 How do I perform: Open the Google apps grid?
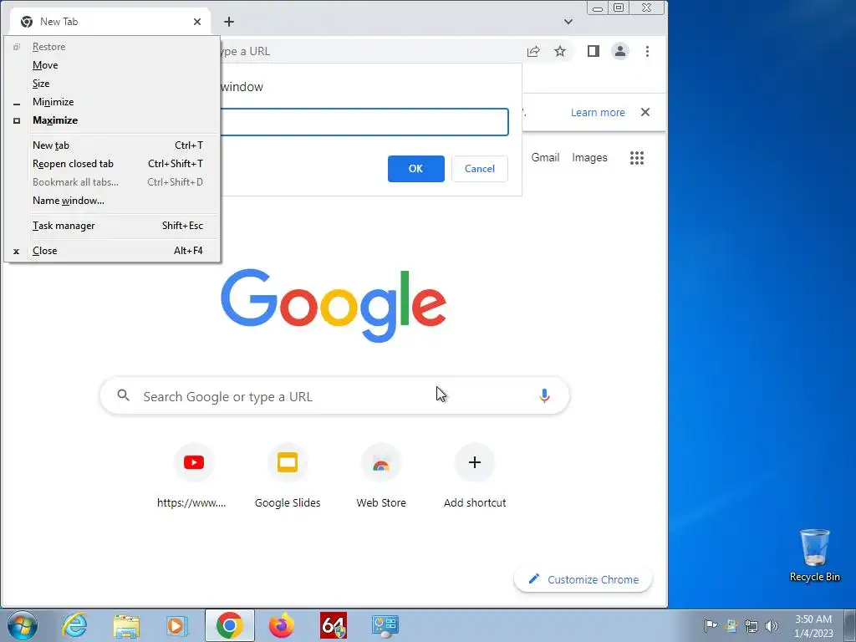point(636,158)
